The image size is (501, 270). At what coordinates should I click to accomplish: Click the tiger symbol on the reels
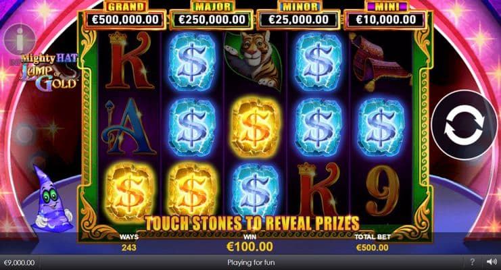pyautogui.click(x=253, y=60)
